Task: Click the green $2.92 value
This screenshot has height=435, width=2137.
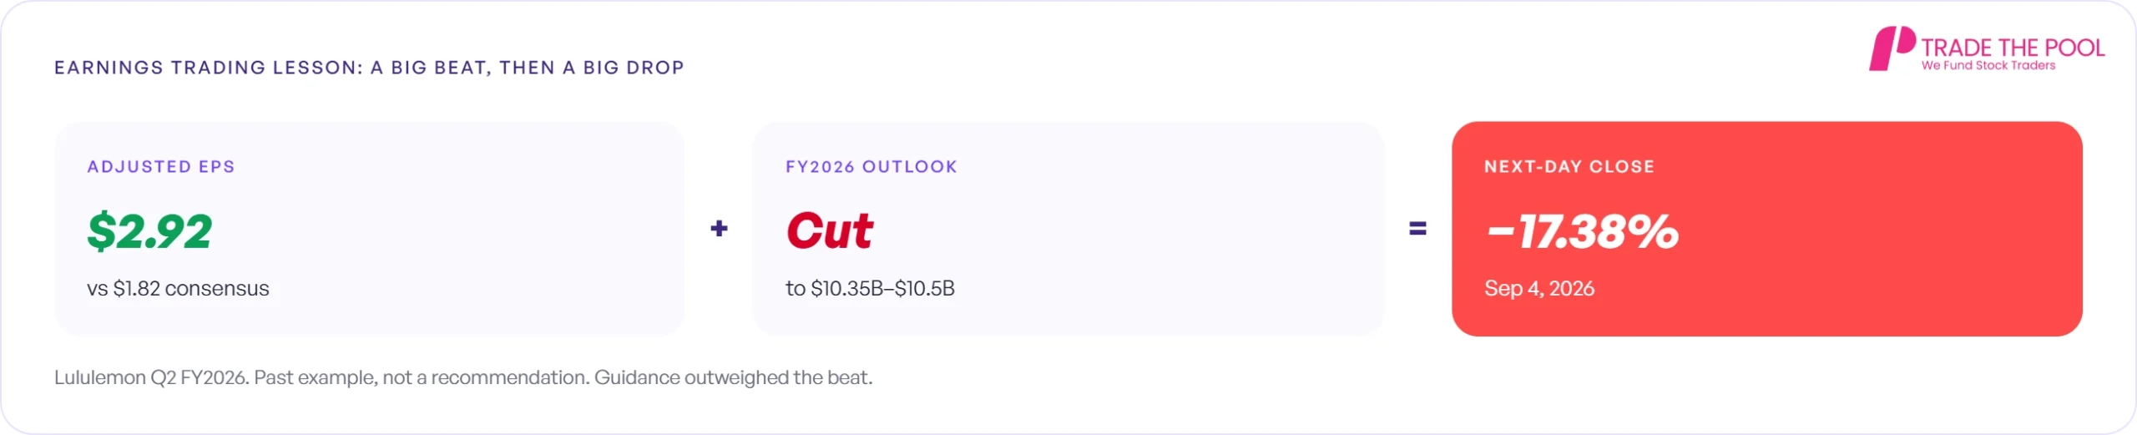Action: pyautogui.click(x=149, y=231)
